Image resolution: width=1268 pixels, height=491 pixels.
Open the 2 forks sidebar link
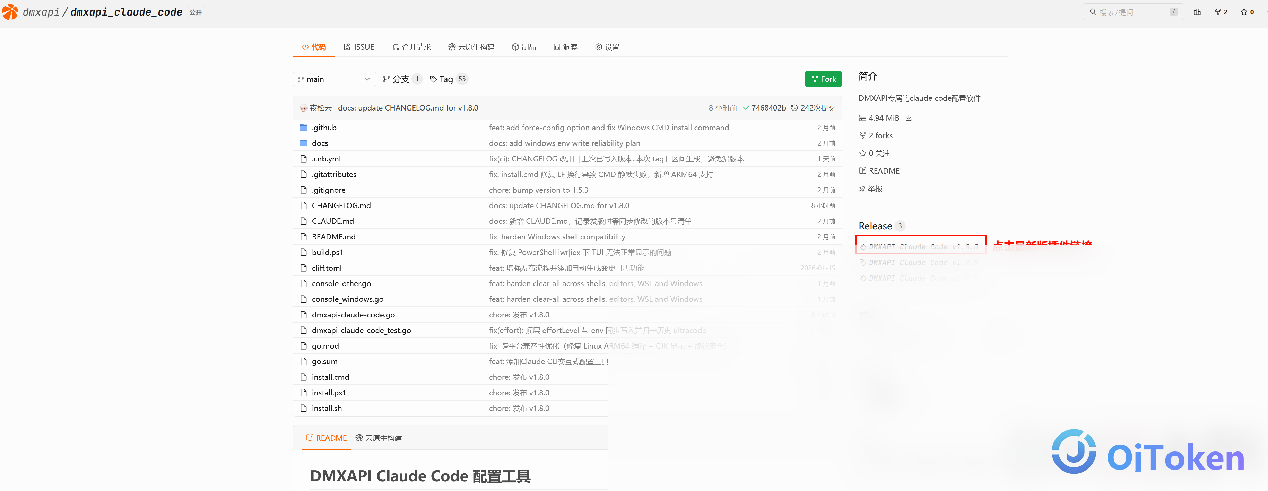(876, 136)
